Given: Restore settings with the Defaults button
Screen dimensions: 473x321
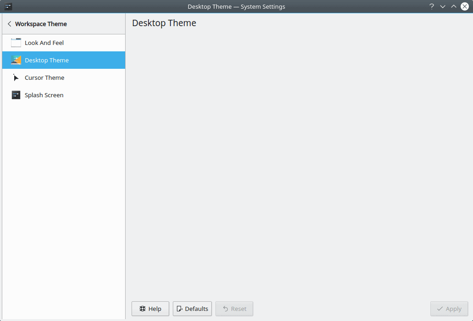Looking at the screenshot, I should tap(192, 309).
